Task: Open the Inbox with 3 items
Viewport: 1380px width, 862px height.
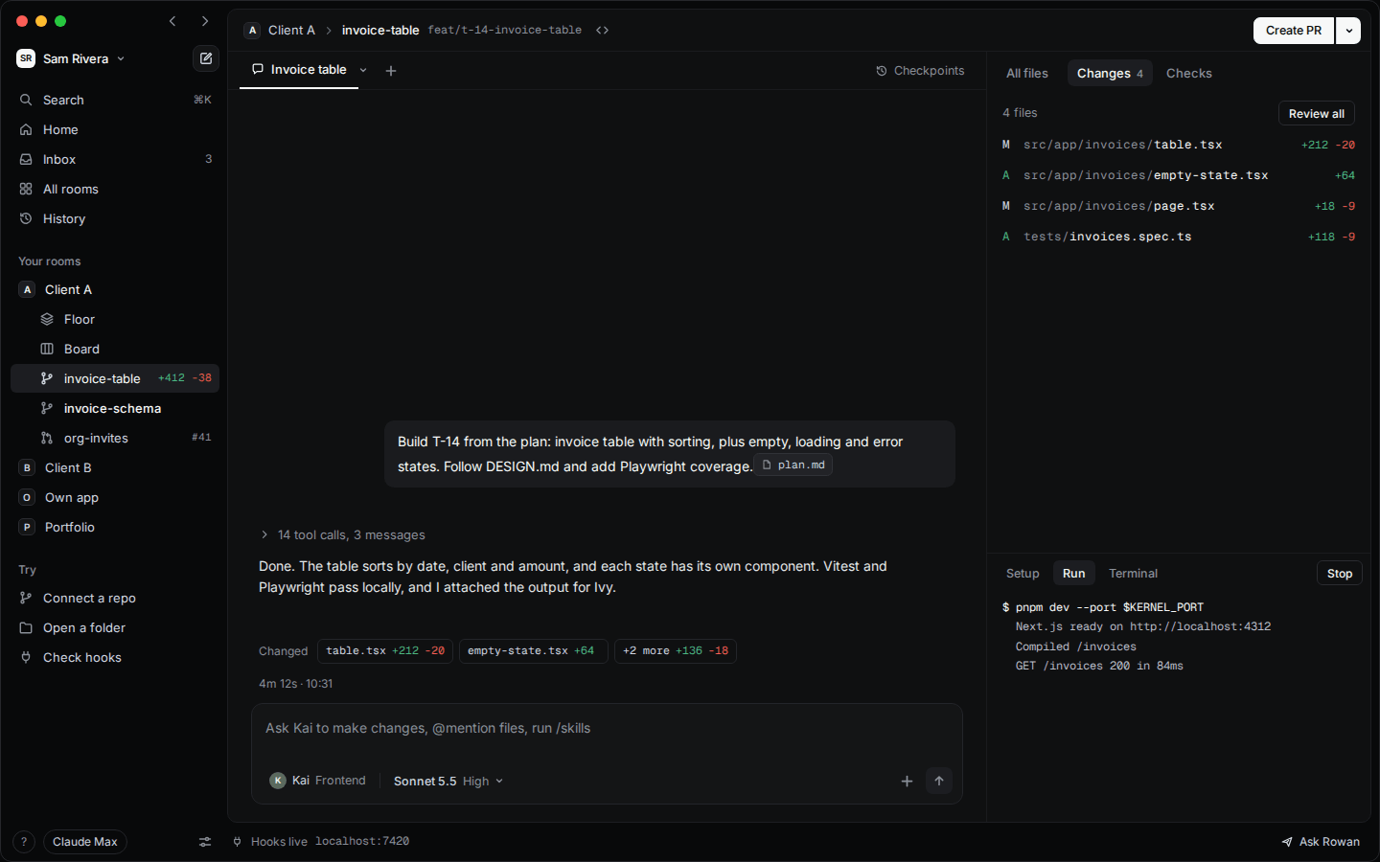Action: tap(115, 159)
